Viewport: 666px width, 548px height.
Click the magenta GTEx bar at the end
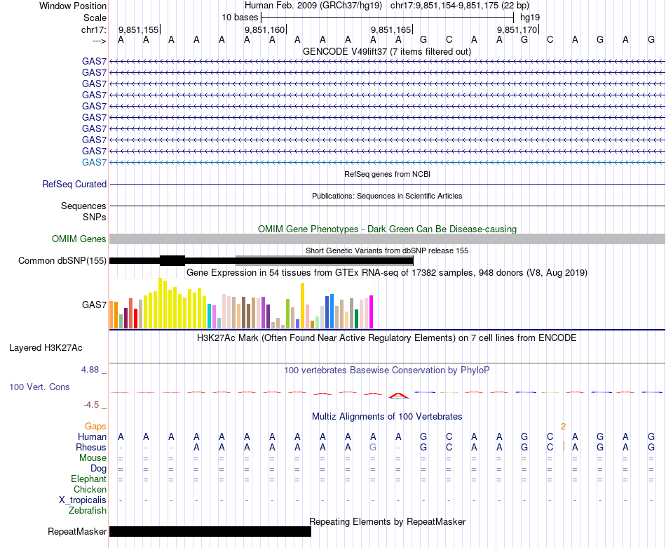[x=372, y=312]
